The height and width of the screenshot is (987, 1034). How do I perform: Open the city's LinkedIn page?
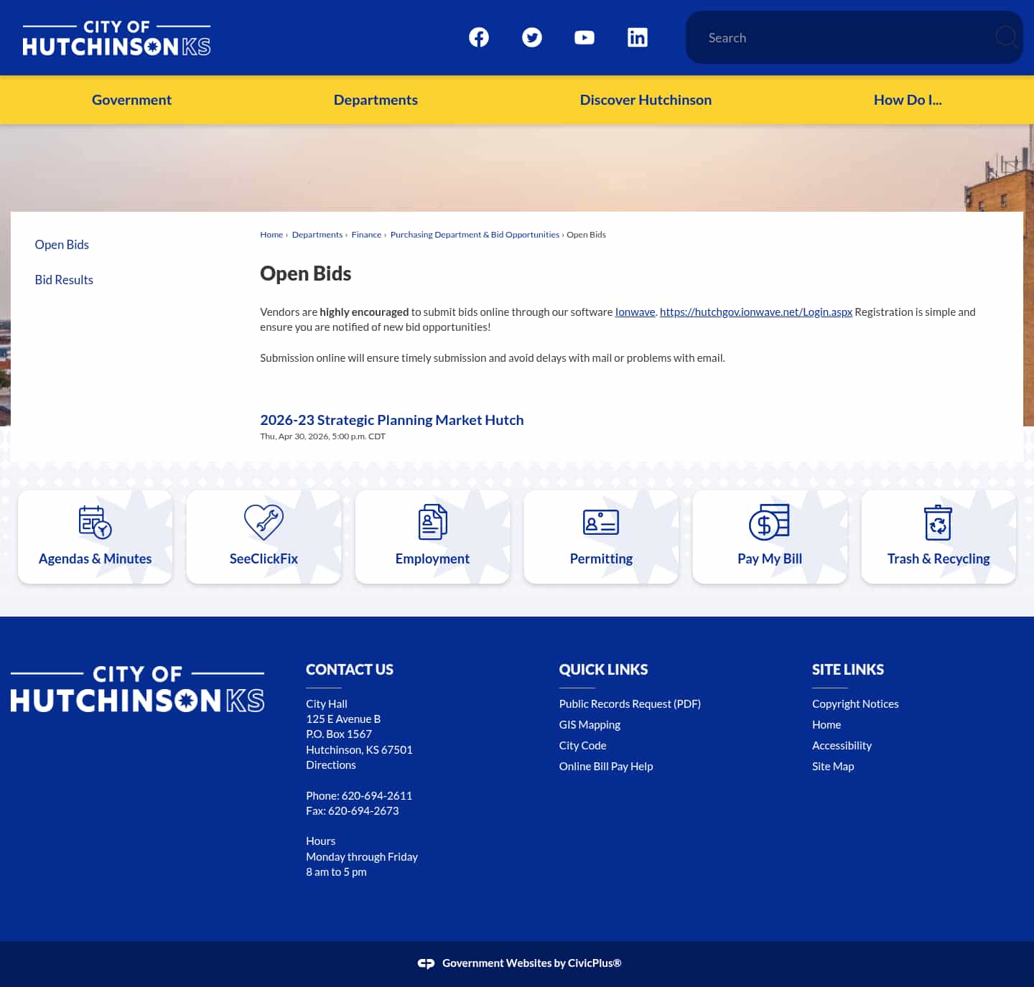[638, 37]
